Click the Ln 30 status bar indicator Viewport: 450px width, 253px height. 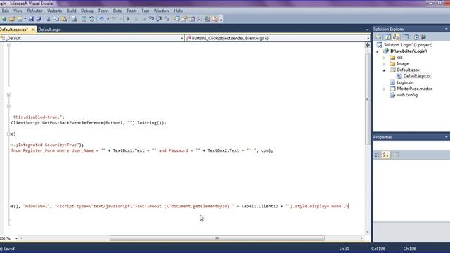[344, 249]
